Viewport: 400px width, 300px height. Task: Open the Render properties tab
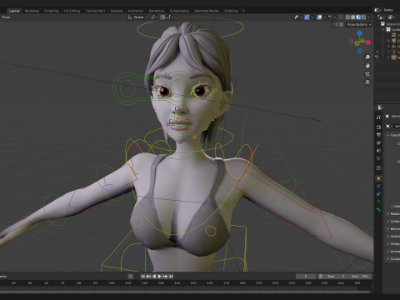[378, 127]
